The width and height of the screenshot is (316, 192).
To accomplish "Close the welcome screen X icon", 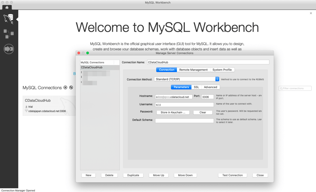I will point(311,13).
